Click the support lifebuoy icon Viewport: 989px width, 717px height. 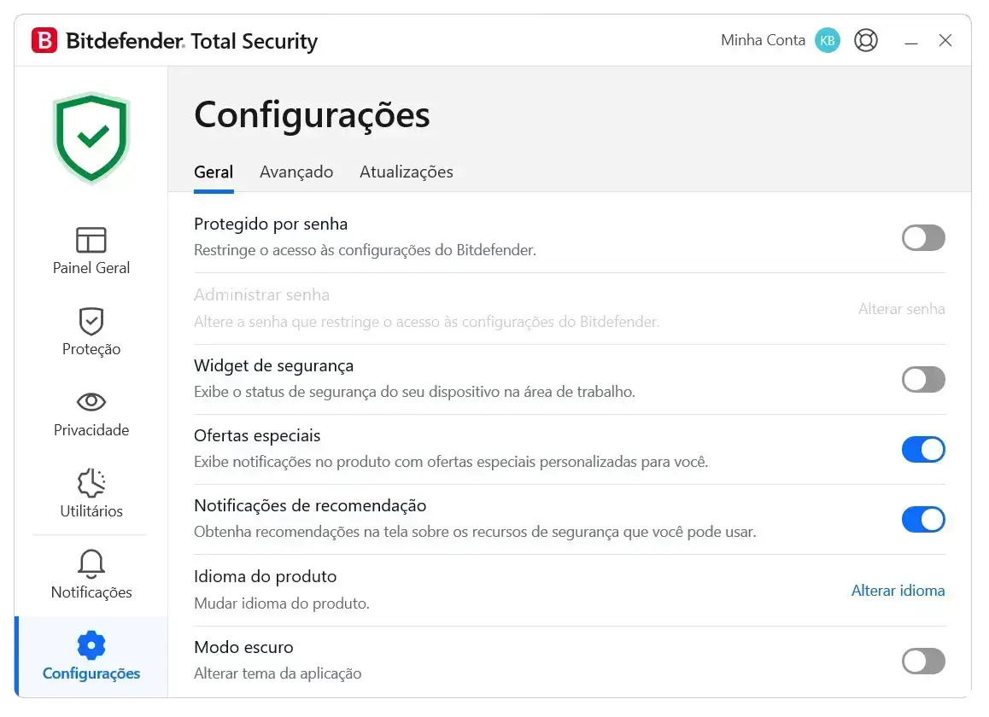pos(866,40)
